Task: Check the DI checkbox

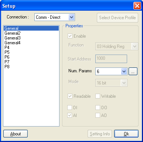Action: [70, 108]
